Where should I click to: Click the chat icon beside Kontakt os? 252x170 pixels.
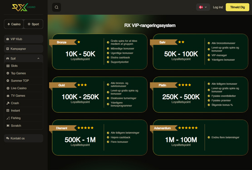pos(8,138)
